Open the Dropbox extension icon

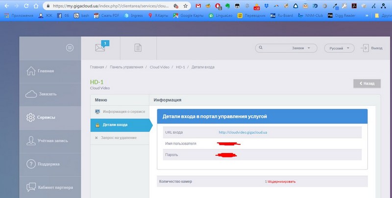(x=266, y=6)
